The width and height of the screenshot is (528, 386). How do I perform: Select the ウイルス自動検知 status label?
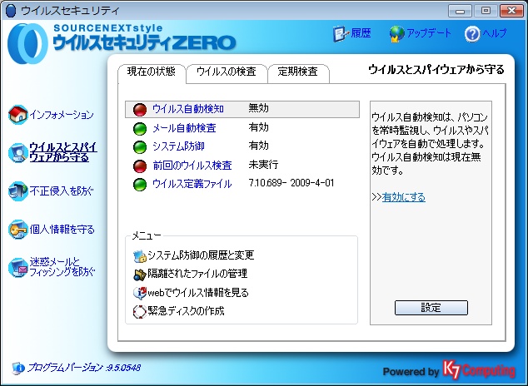point(188,109)
